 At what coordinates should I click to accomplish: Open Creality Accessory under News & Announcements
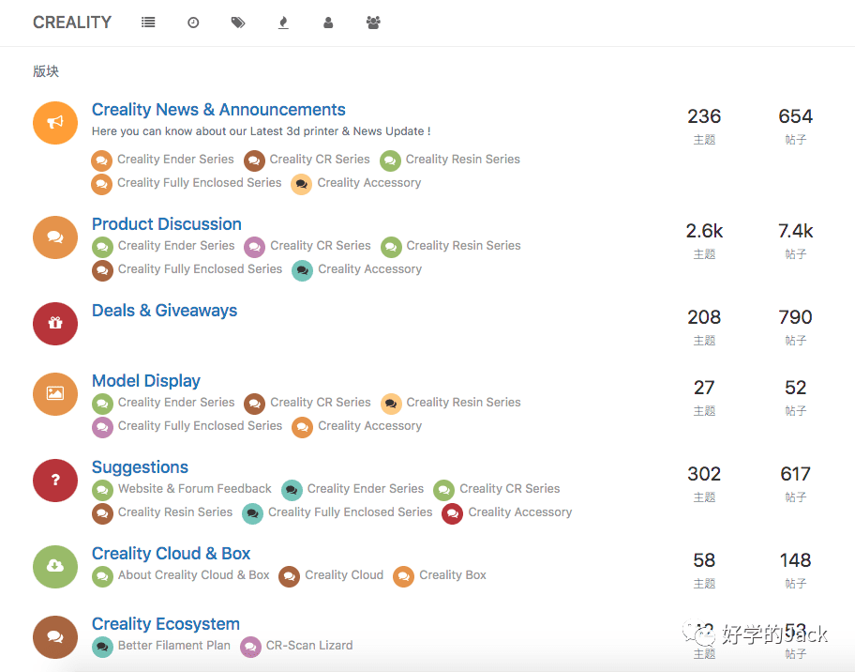click(369, 183)
